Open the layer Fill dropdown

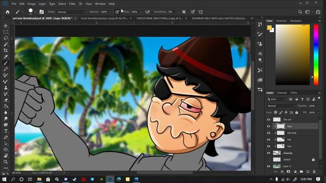(318, 112)
